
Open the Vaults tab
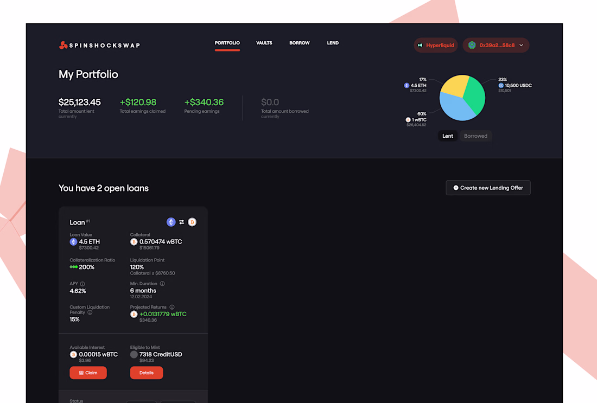[x=264, y=43]
